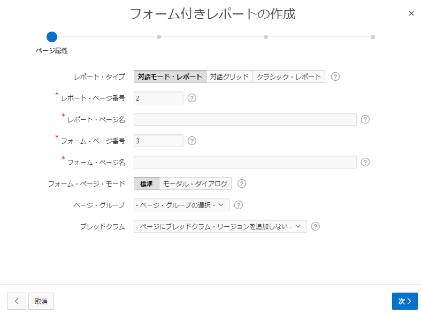Viewport: 421px width, 314px height.
Task: Open help for フォーム・ページ名 field
Action: [x=365, y=162]
